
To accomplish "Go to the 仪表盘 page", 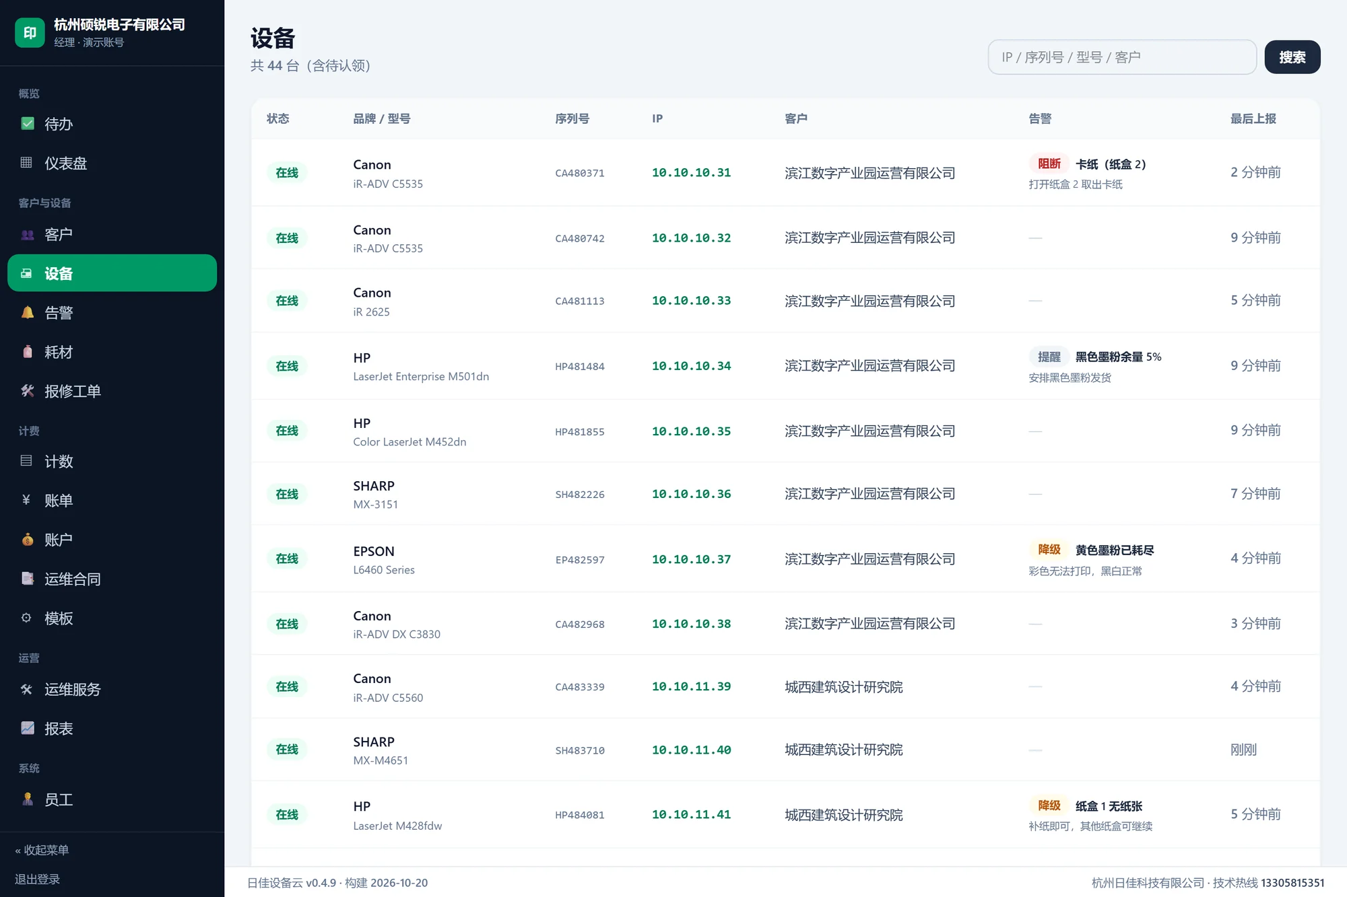I will [x=112, y=163].
